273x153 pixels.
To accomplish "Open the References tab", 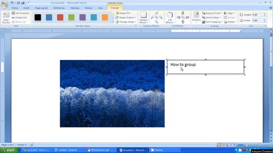I will (59, 8).
